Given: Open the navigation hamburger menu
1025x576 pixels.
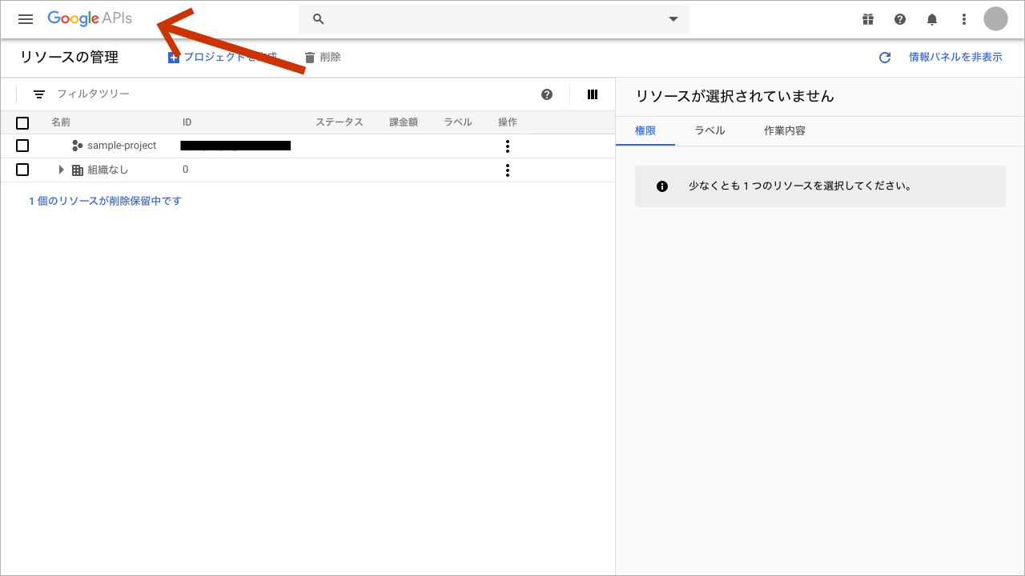Looking at the screenshot, I should pos(26,19).
